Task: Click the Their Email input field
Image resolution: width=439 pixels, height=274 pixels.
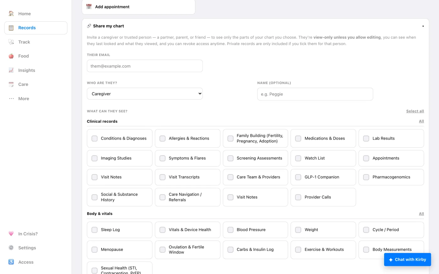Action: click(145, 66)
